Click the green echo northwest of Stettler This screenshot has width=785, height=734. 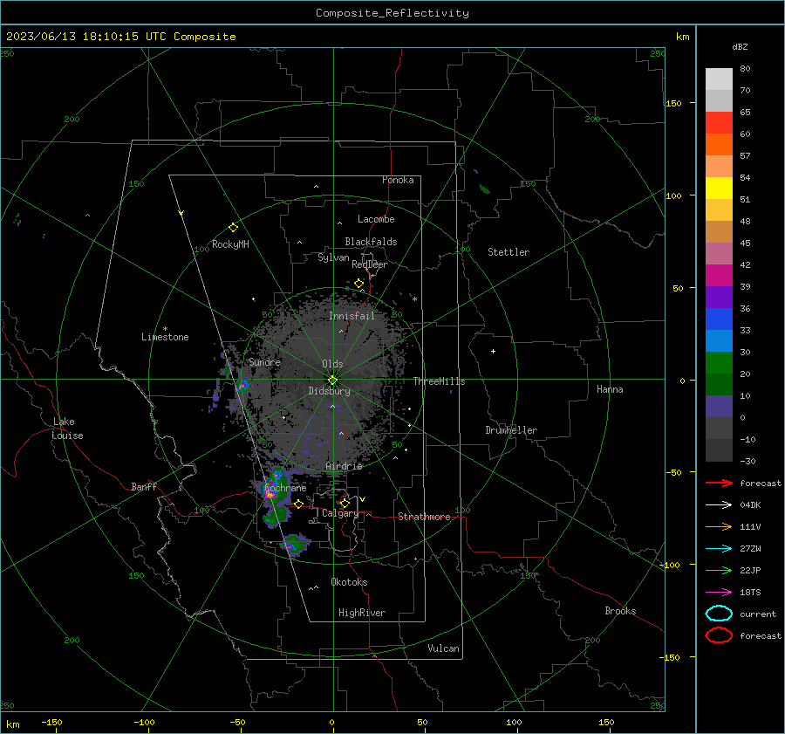(484, 189)
